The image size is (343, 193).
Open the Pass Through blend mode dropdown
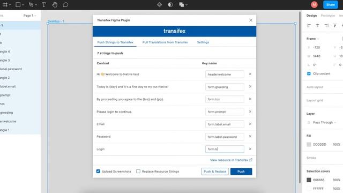pos(324,122)
